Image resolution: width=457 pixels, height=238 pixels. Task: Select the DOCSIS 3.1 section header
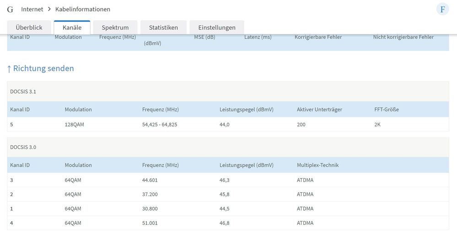(x=23, y=91)
